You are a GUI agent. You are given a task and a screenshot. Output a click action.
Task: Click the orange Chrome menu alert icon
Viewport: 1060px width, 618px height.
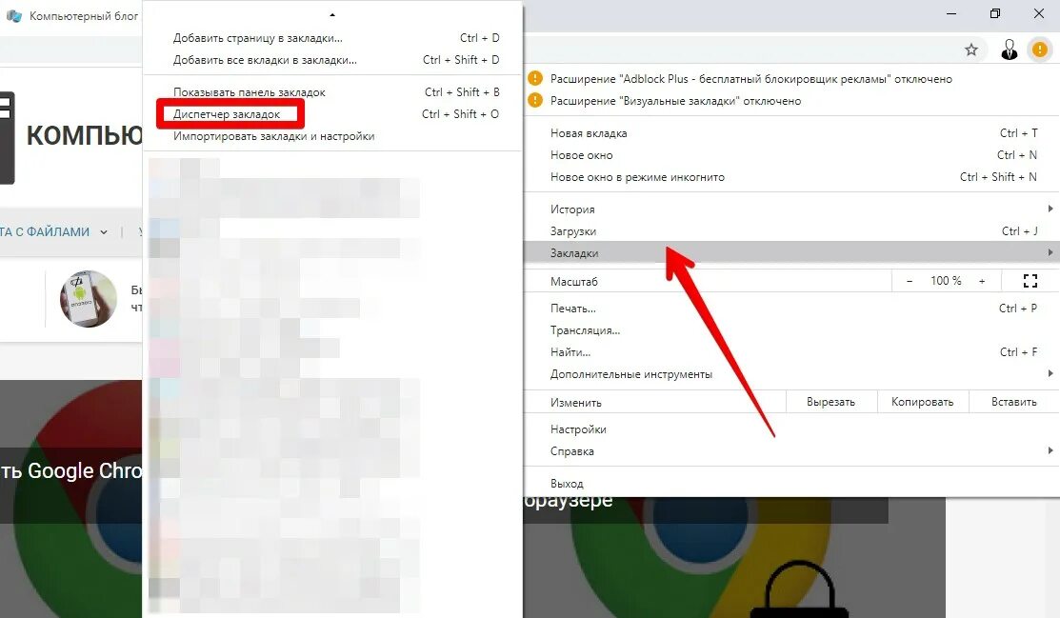1040,50
